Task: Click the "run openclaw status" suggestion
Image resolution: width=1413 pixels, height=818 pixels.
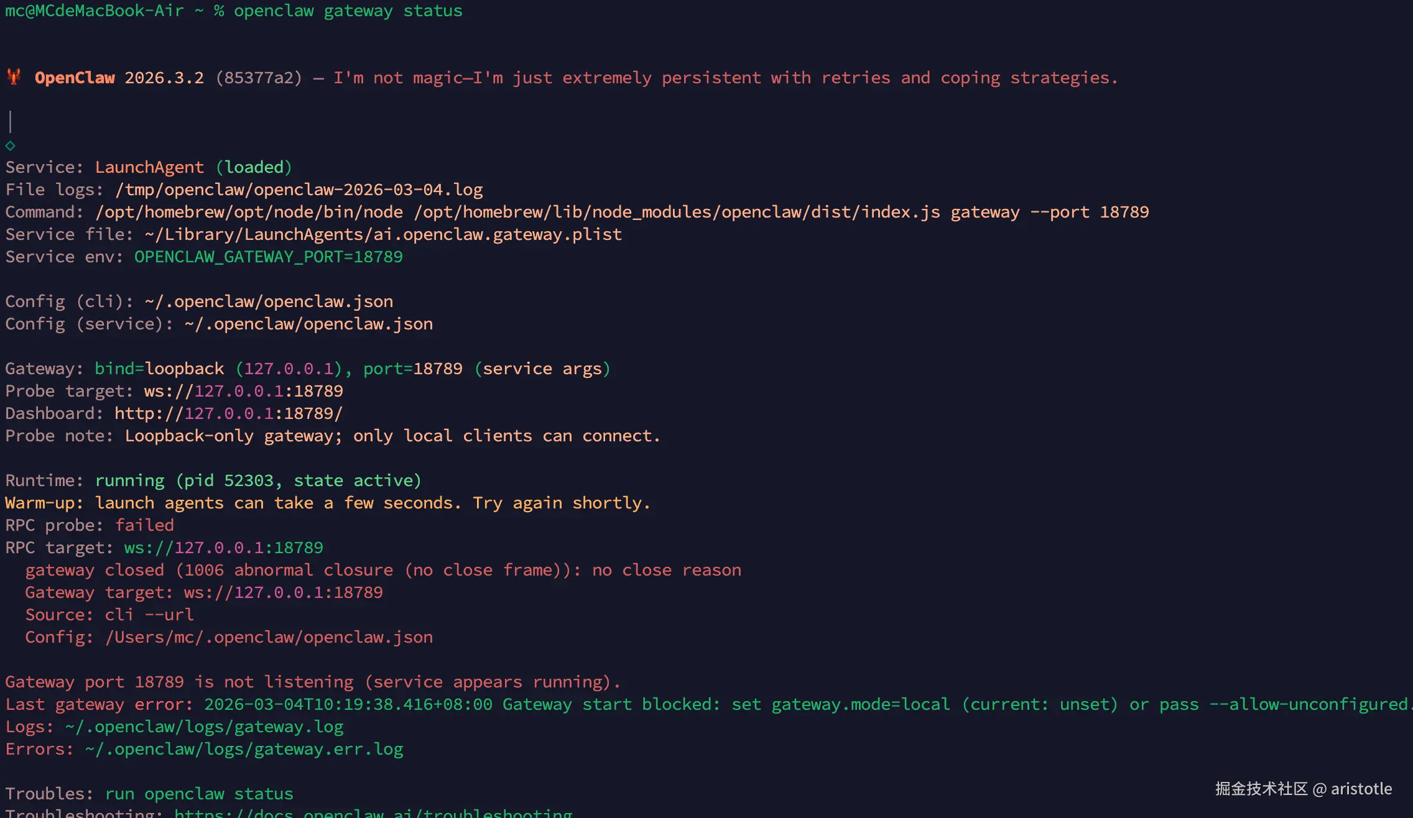Action: point(199,794)
